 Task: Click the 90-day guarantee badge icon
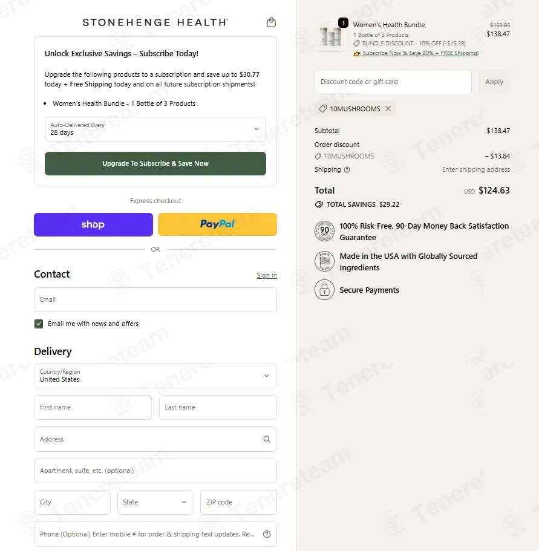pos(324,231)
